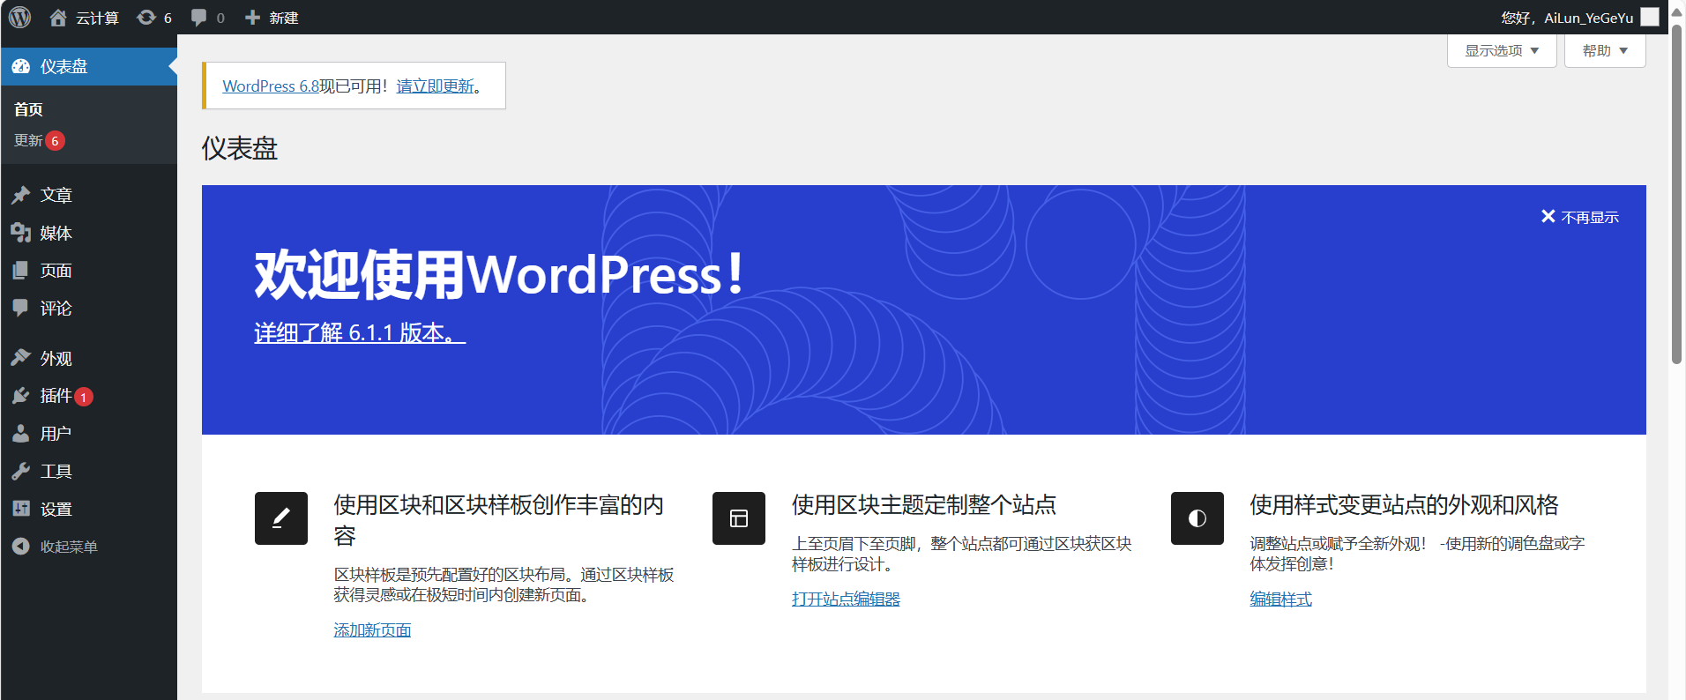
Task: Click the 新建 plus button
Action: coord(272,18)
